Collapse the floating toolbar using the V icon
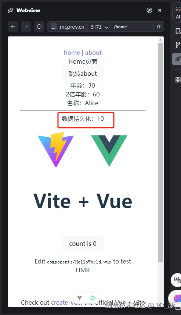The width and height of the screenshot is (181, 315). point(80,298)
